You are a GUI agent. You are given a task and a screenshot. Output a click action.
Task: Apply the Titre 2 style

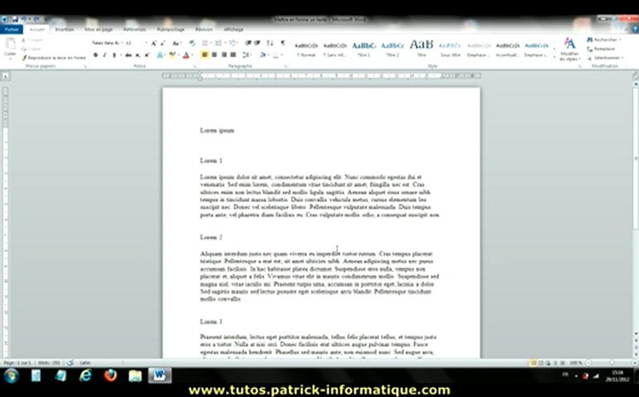(x=392, y=49)
